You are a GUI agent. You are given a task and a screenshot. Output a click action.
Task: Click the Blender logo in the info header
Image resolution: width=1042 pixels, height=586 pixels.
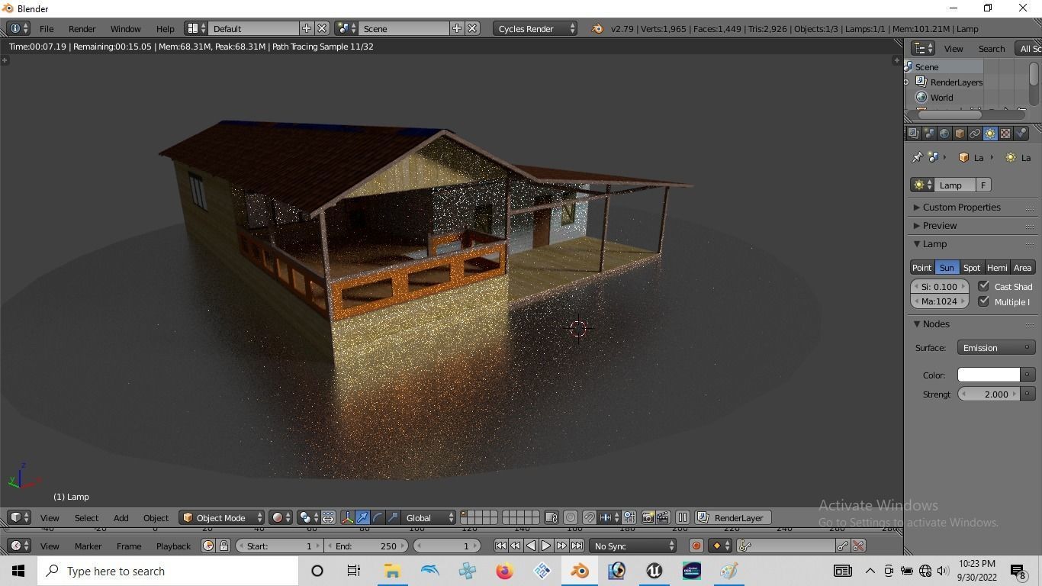[x=597, y=28]
